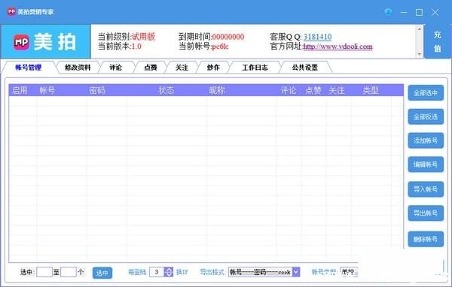Focus the first 选中 range input field
This screenshot has height=287, width=452.
pyautogui.click(x=44, y=272)
